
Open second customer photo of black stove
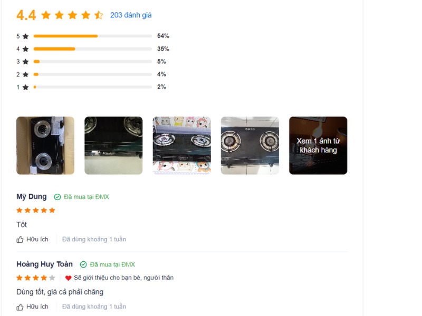pyautogui.click(x=113, y=145)
